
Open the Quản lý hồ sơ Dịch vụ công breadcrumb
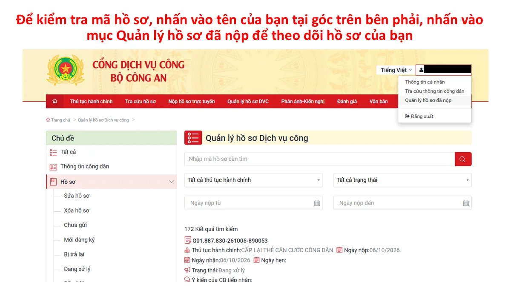pyautogui.click(x=103, y=120)
